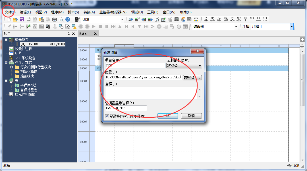This screenshot has width=307, height=171.
Task: Insert SF7 inverted output coil
Action: (239, 19)
